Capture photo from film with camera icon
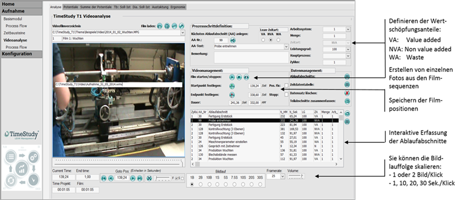Image resolution: width=459 pixels, height=200 pixels. [246, 77]
